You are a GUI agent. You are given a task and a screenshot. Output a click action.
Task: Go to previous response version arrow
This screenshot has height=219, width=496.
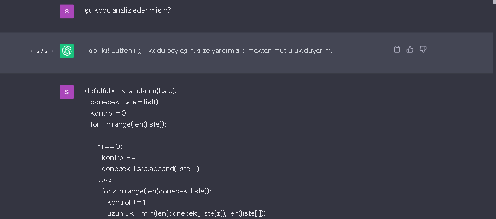point(32,51)
